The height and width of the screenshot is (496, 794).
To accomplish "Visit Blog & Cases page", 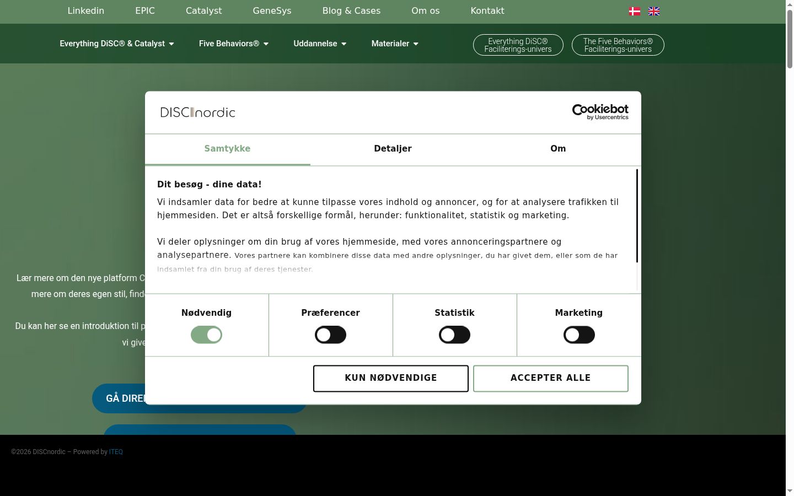I will coord(351,10).
